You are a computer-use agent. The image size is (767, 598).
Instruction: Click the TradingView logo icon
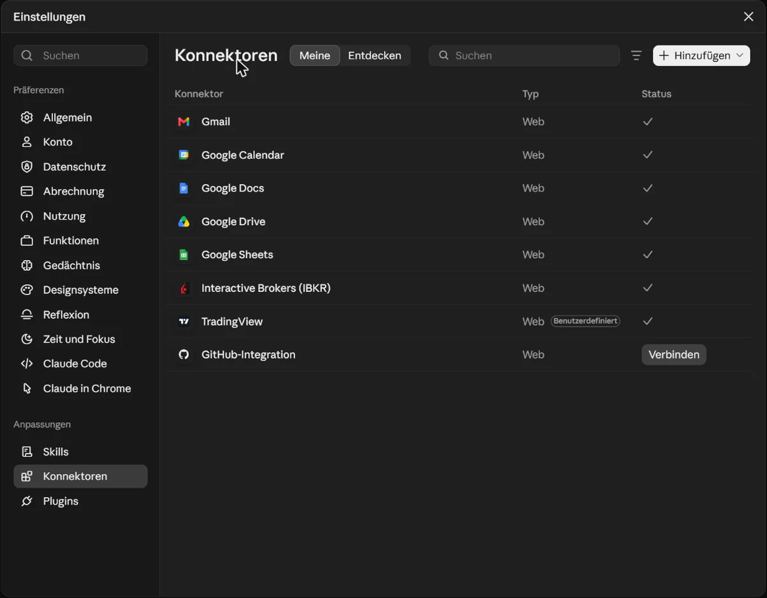183,321
